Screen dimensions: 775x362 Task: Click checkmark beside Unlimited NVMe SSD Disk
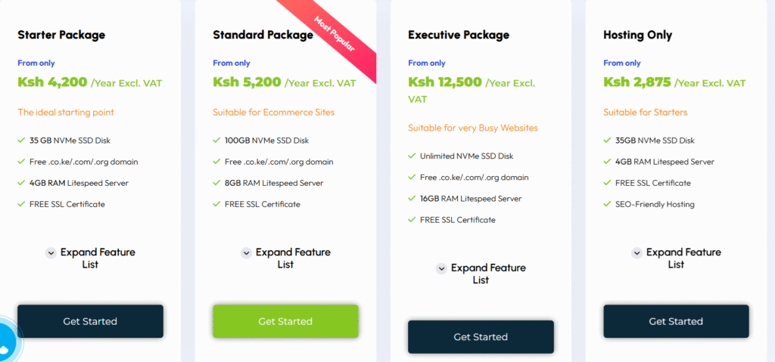(412, 156)
